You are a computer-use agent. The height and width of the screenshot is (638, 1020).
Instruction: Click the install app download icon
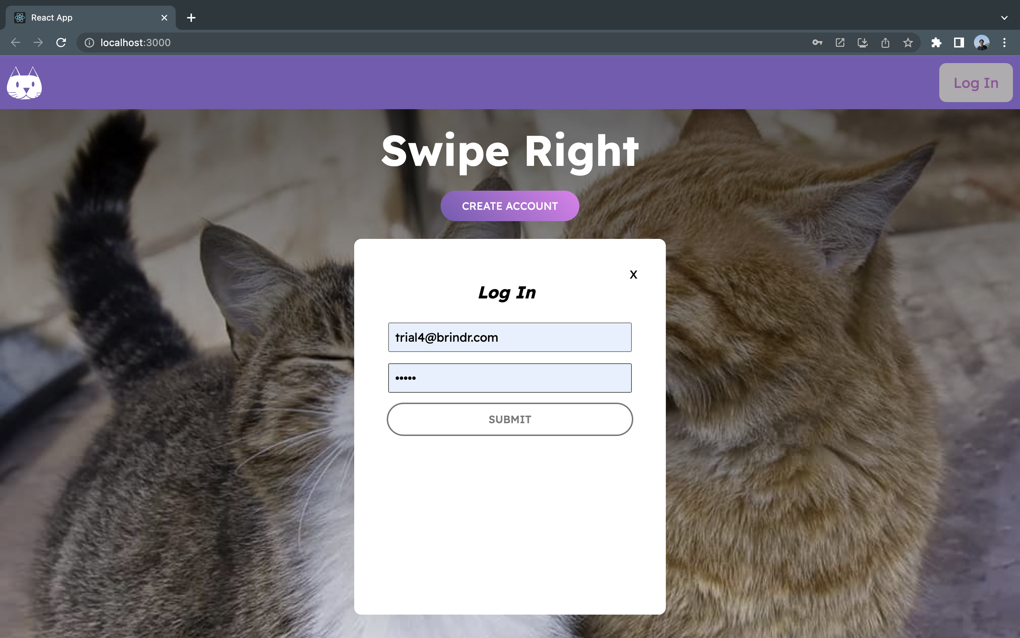[x=862, y=43]
